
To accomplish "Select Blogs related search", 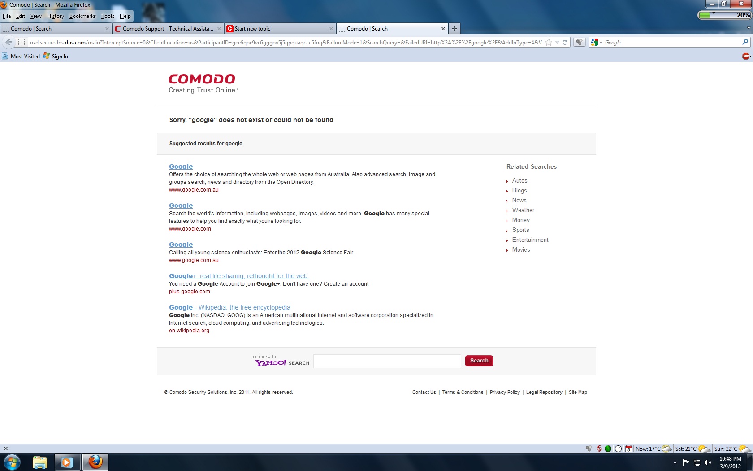I will pyautogui.click(x=519, y=191).
